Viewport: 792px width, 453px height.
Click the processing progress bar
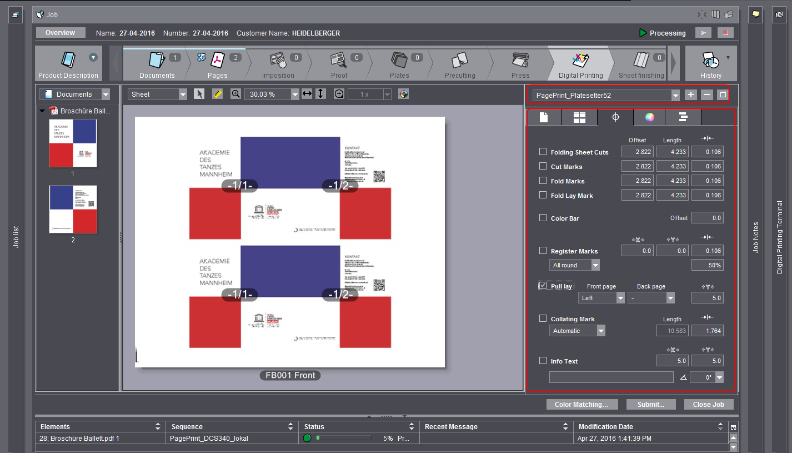click(343, 439)
